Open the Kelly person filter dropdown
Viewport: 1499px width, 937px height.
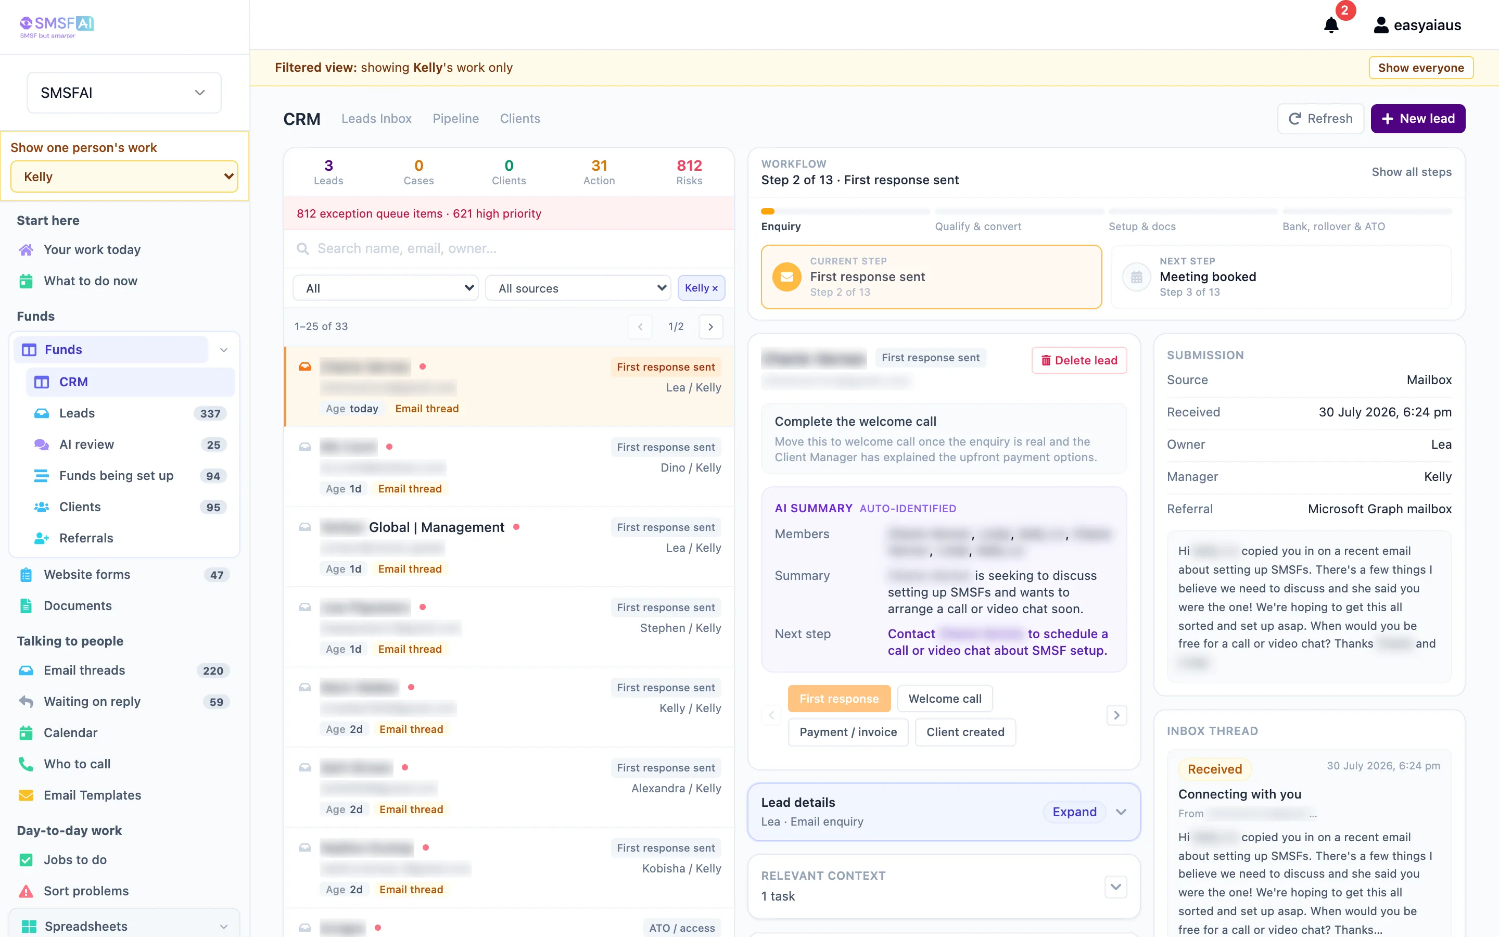pos(124,176)
